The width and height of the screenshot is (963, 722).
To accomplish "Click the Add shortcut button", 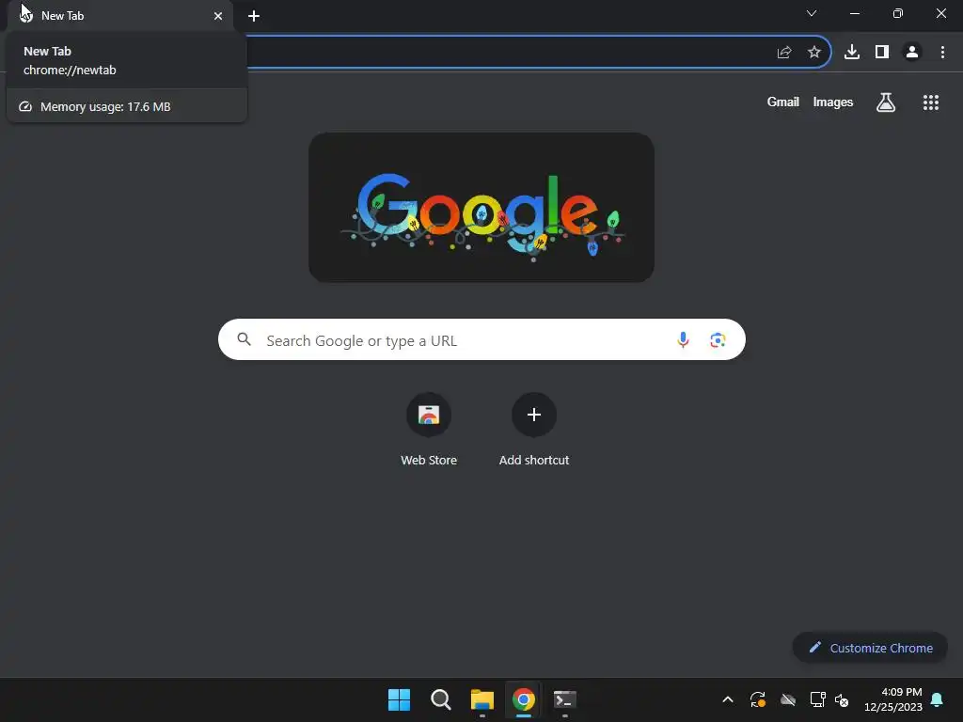I will [534, 430].
